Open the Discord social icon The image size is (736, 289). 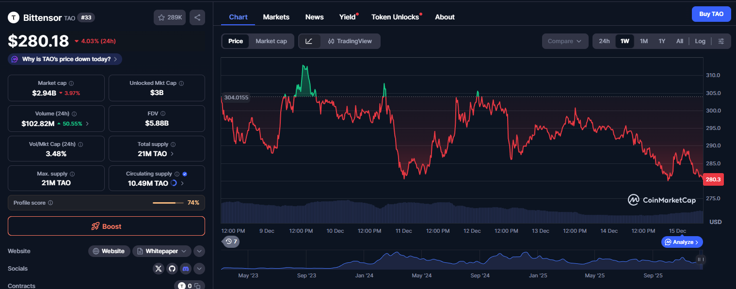(186, 269)
